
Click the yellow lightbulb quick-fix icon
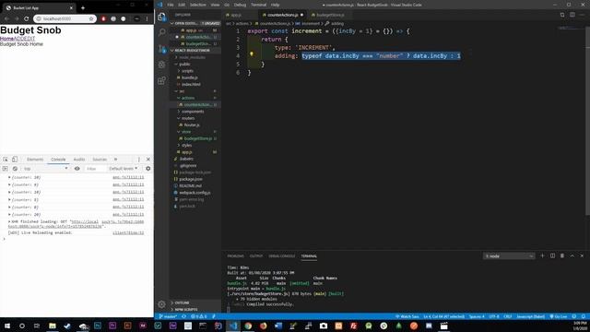click(252, 54)
